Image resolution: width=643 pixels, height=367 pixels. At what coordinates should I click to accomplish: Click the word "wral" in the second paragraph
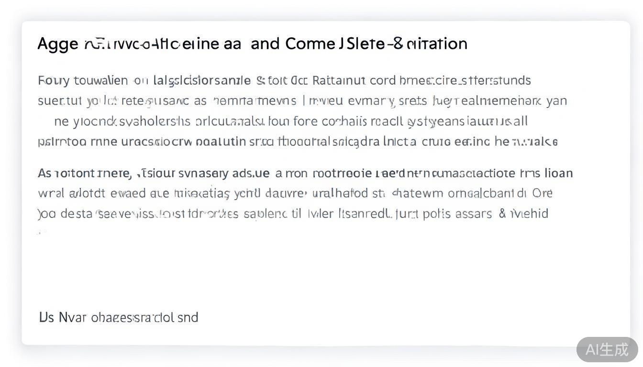[51, 194]
